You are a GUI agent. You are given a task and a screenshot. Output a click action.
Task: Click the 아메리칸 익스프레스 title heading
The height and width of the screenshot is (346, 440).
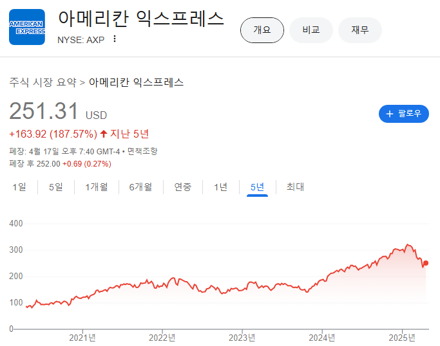[141, 19]
